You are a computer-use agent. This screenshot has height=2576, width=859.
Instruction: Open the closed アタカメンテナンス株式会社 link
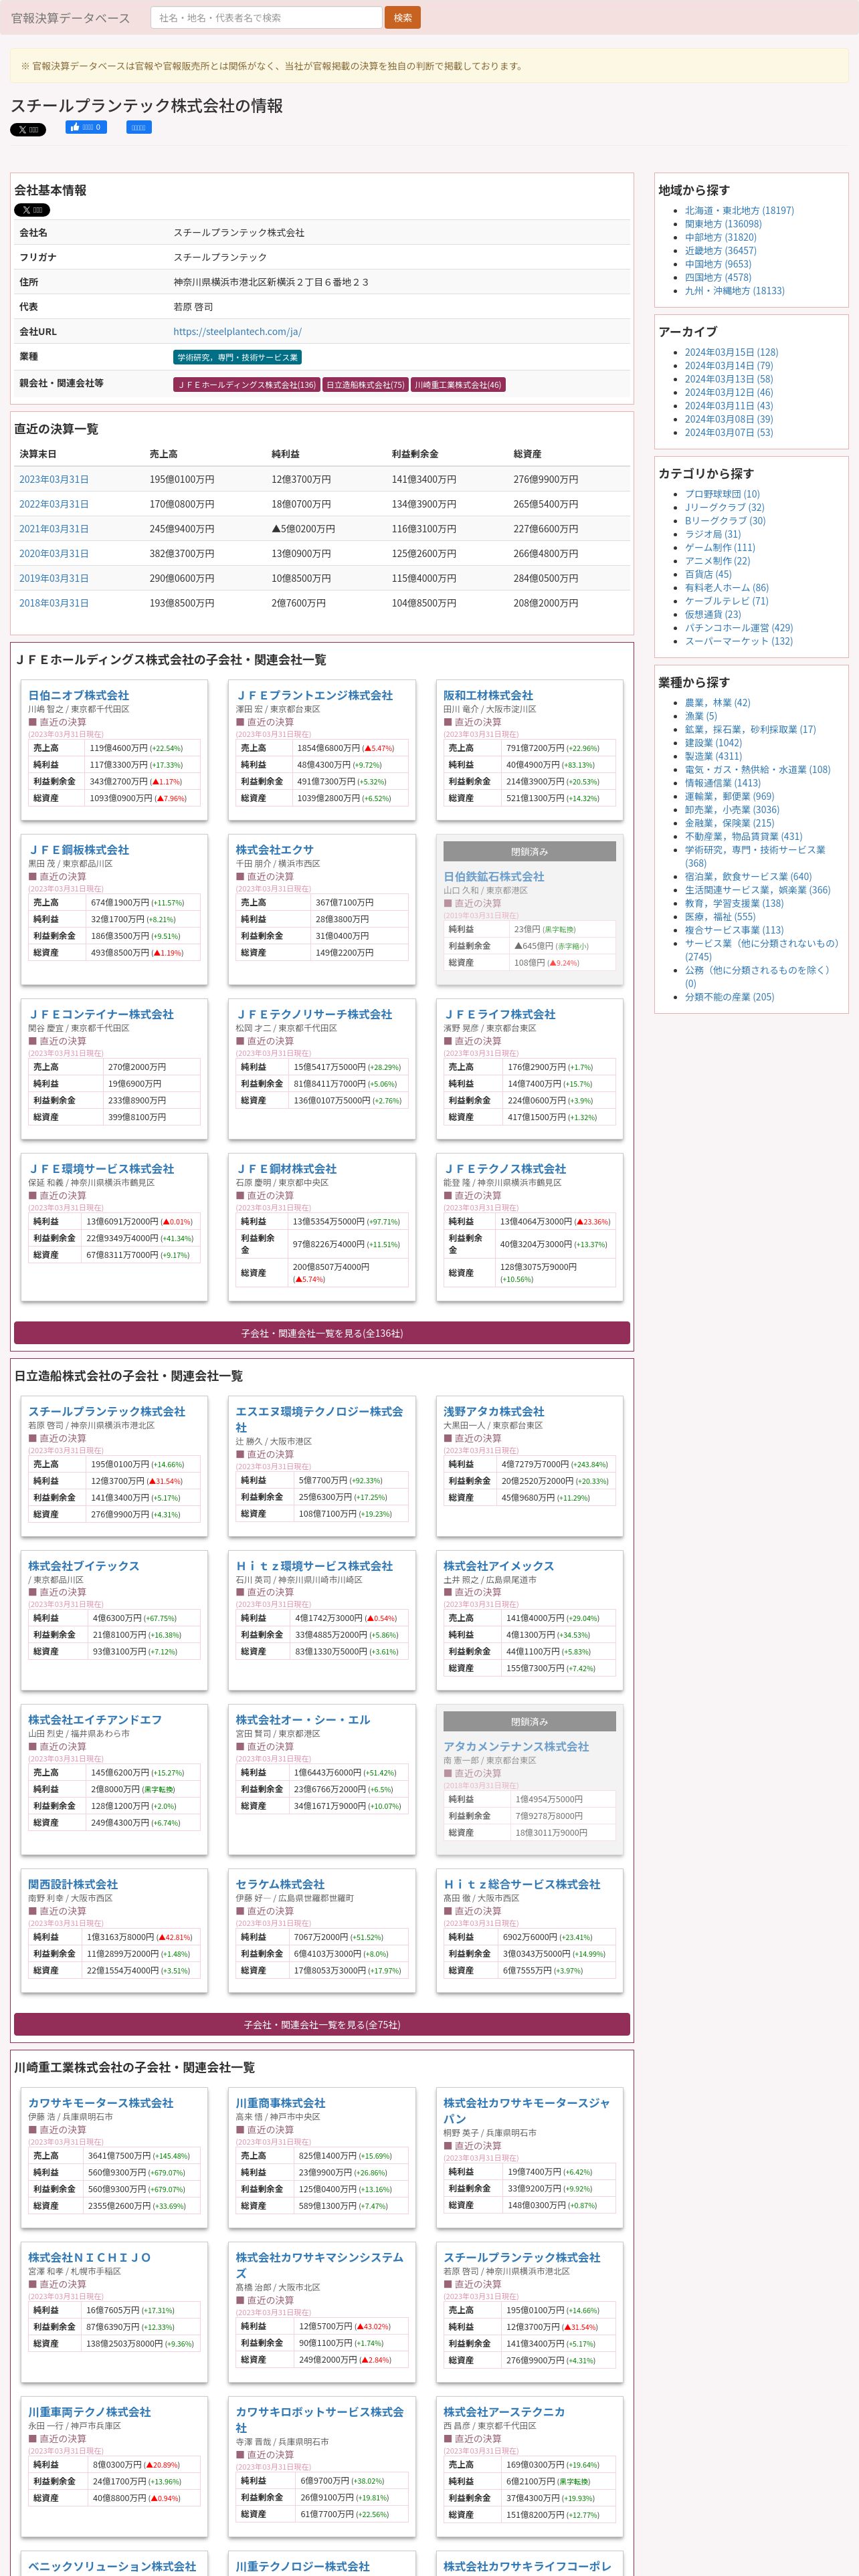[516, 1747]
